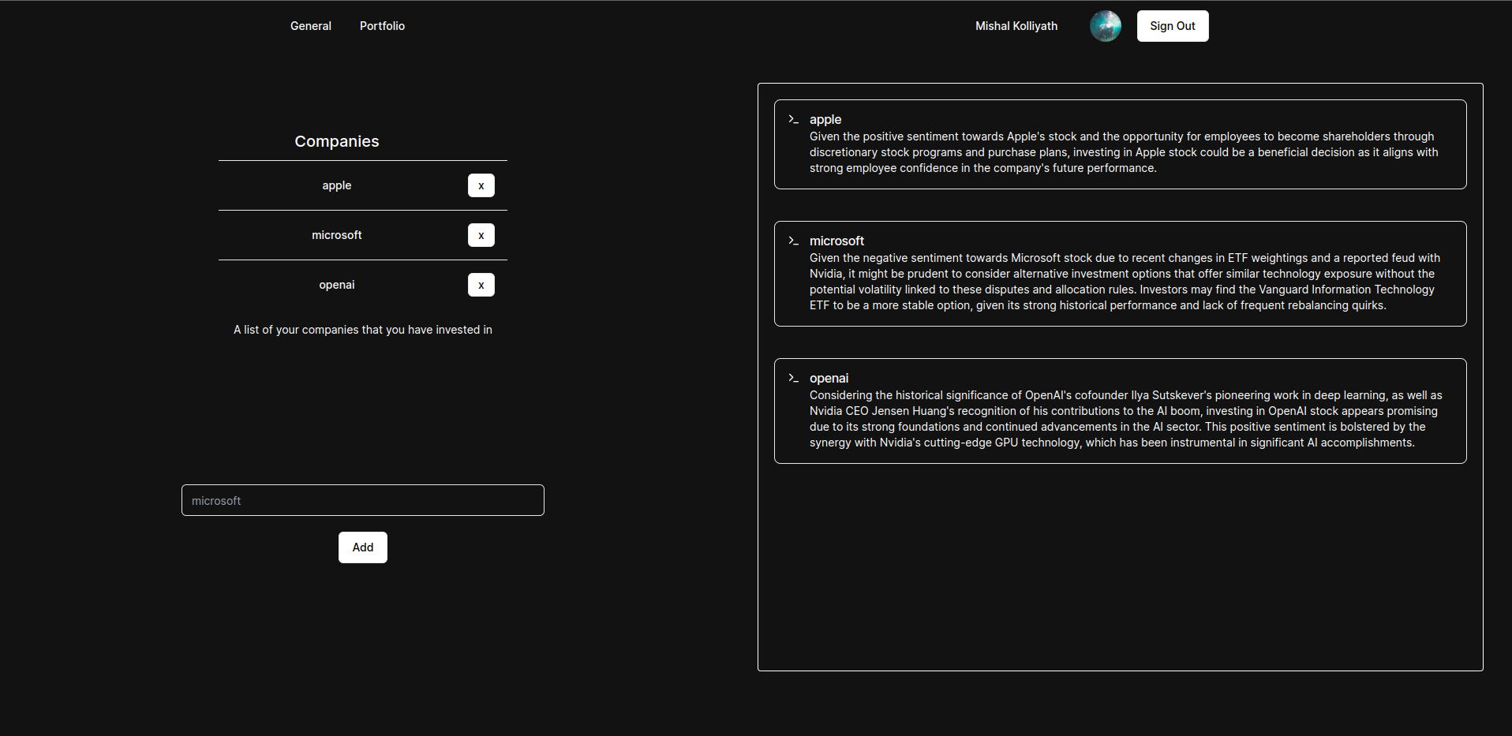Click the Companies heading

pos(337,141)
